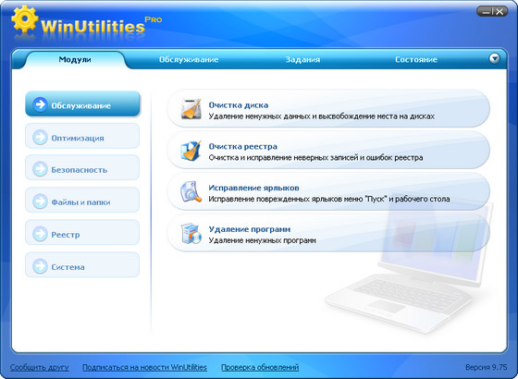Viewport: 518px width, 379px height.
Task: Click the registry cleanup cube-and-broom icon
Action: pyautogui.click(x=191, y=150)
